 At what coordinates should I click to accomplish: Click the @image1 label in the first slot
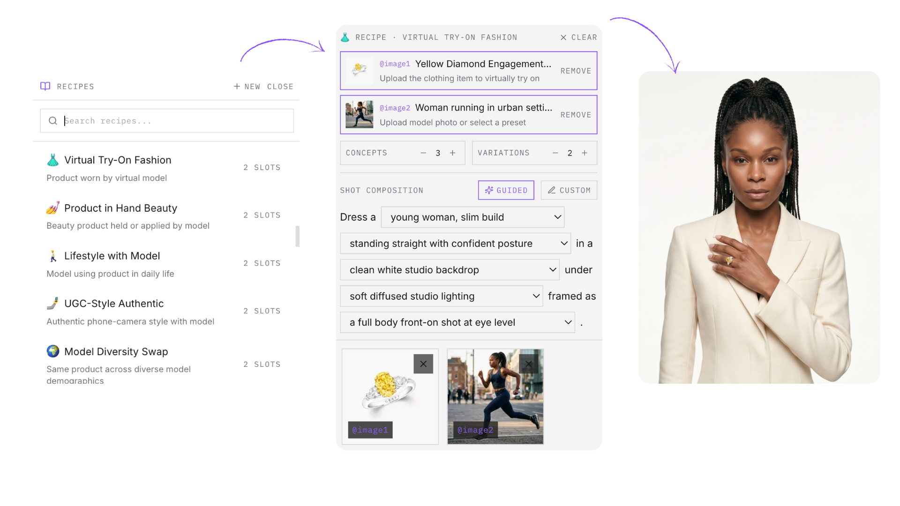click(x=395, y=64)
